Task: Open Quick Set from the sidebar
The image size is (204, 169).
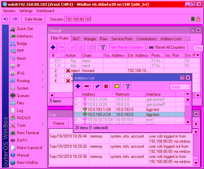Action: (28, 29)
